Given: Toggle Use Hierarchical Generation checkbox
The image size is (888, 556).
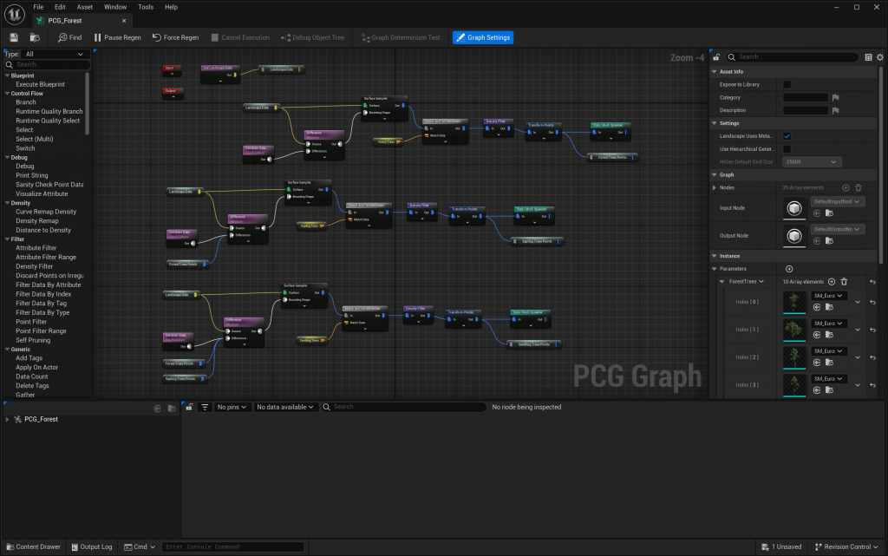Looking at the screenshot, I should [x=787, y=149].
